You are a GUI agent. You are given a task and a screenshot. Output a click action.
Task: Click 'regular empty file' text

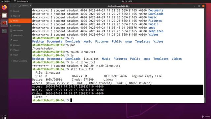coord(147,76)
